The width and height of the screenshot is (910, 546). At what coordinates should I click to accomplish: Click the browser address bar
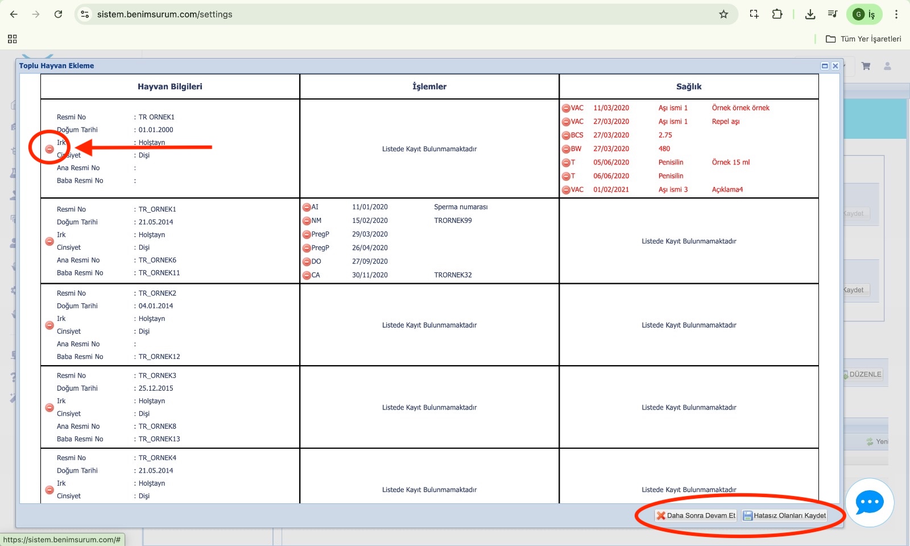click(x=398, y=14)
